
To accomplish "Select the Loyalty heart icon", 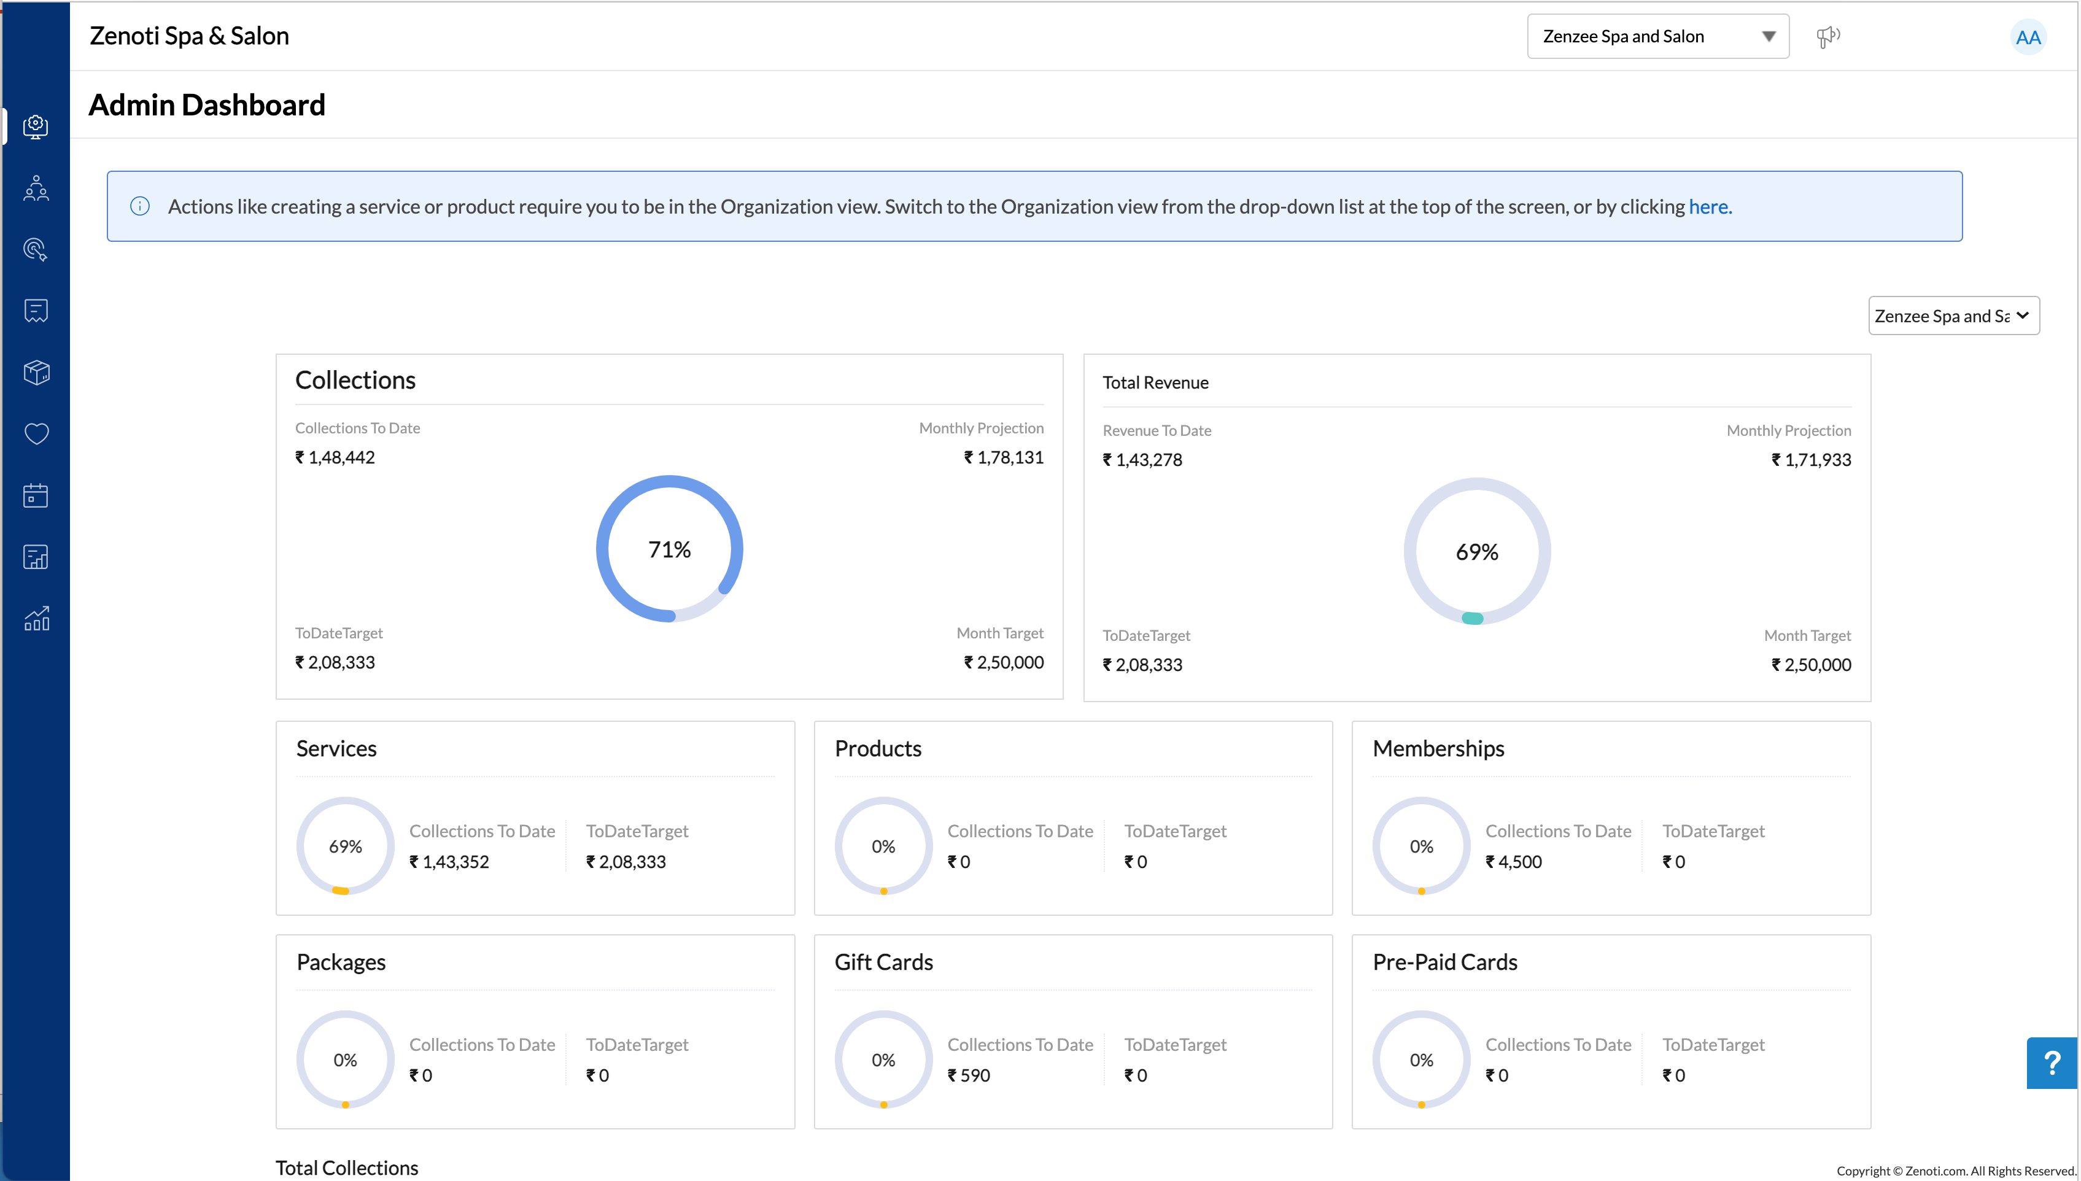I will (35, 435).
